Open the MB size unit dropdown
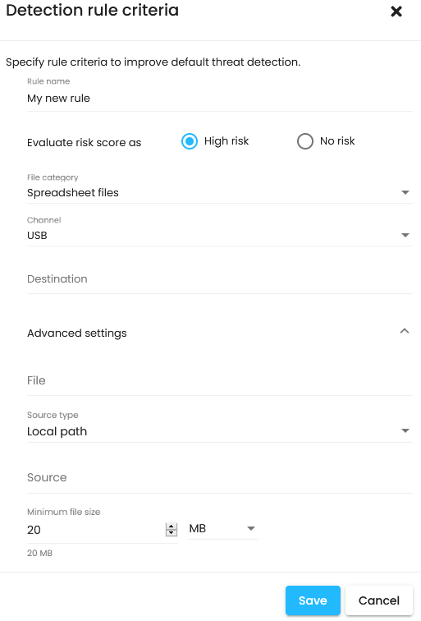Screen dimensions: 421x621 223,529
